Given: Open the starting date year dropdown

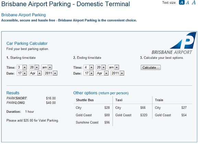Looking at the screenshot, I should (x=50, y=73).
